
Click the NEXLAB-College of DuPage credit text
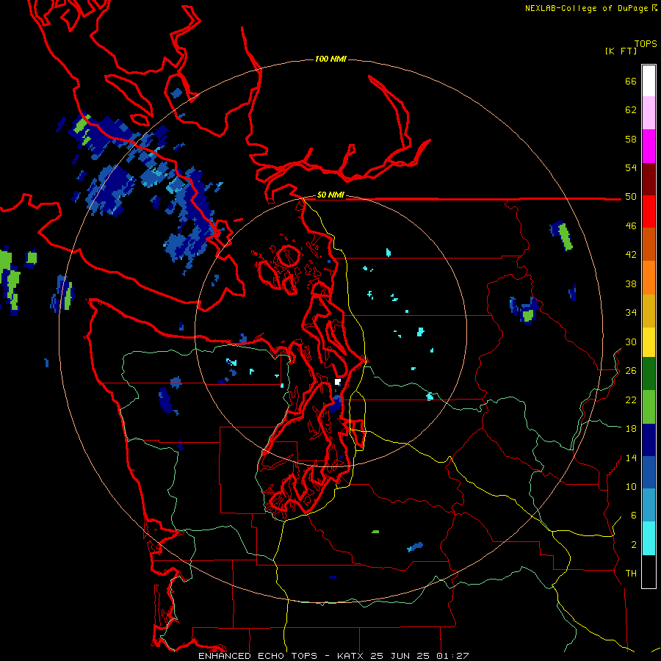click(x=586, y=8)
